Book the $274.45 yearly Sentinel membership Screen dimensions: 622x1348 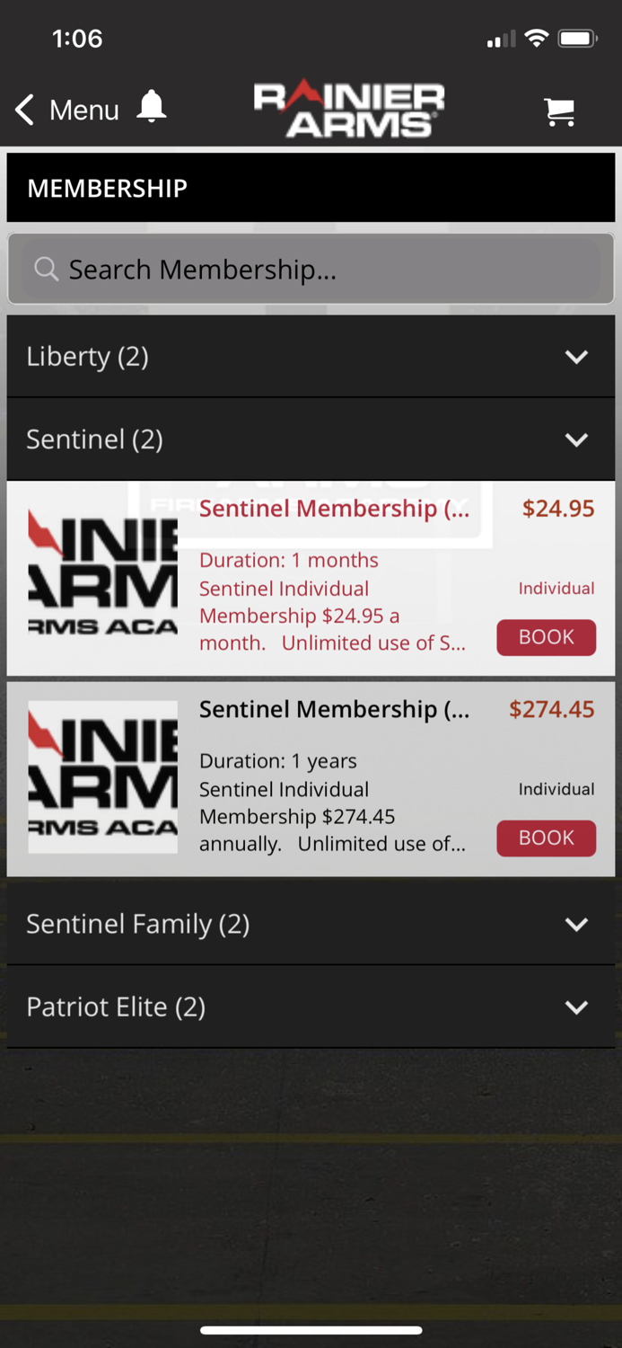tap(546, 838)
